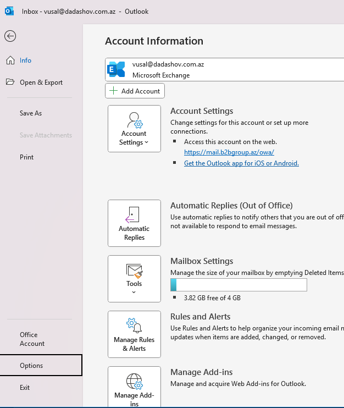This screenshot has height=408, width=344.
Task: Follow the Get the Outlook app link
Action: (x=241, y=163)
